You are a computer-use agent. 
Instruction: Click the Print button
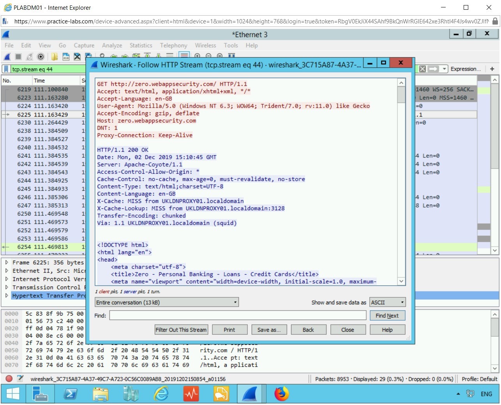click(229, 330)
